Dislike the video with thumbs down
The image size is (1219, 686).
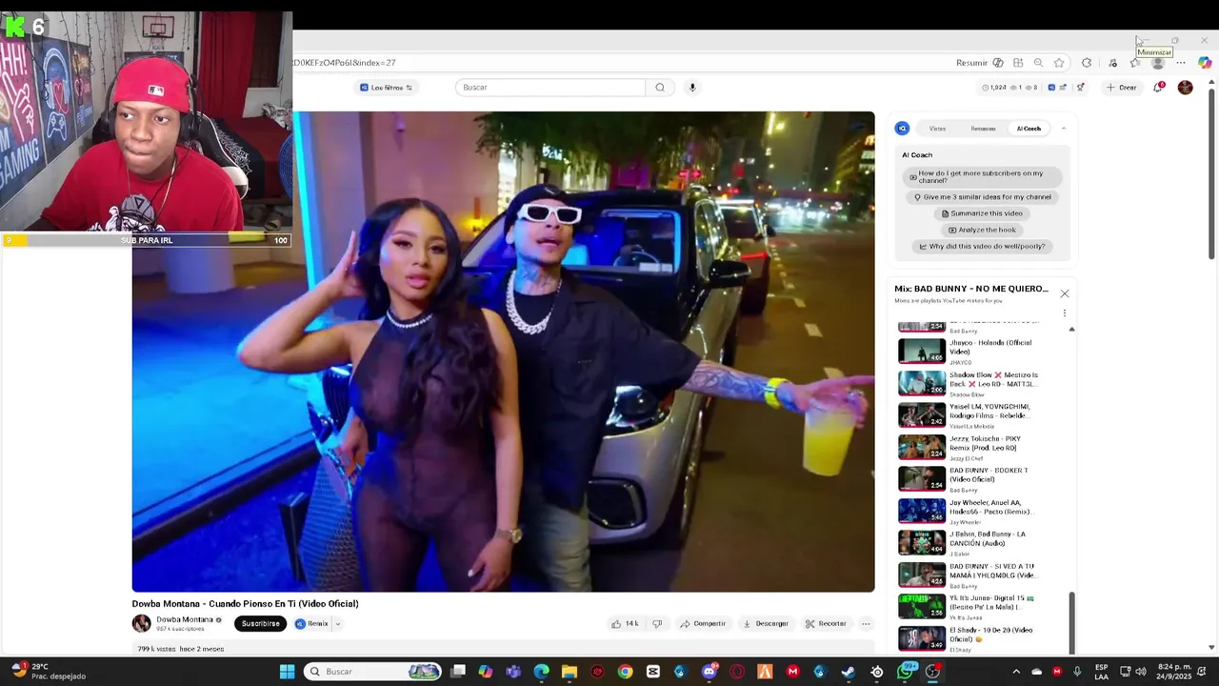point(657,624)
